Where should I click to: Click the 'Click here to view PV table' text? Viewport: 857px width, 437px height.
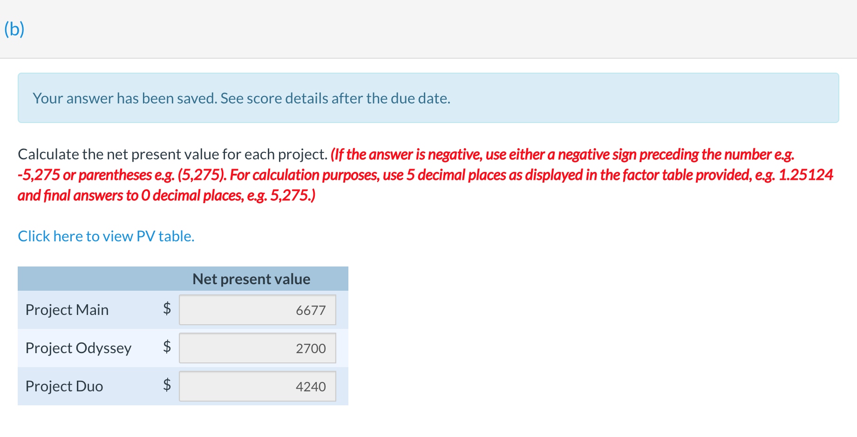[x=106, y=236]
